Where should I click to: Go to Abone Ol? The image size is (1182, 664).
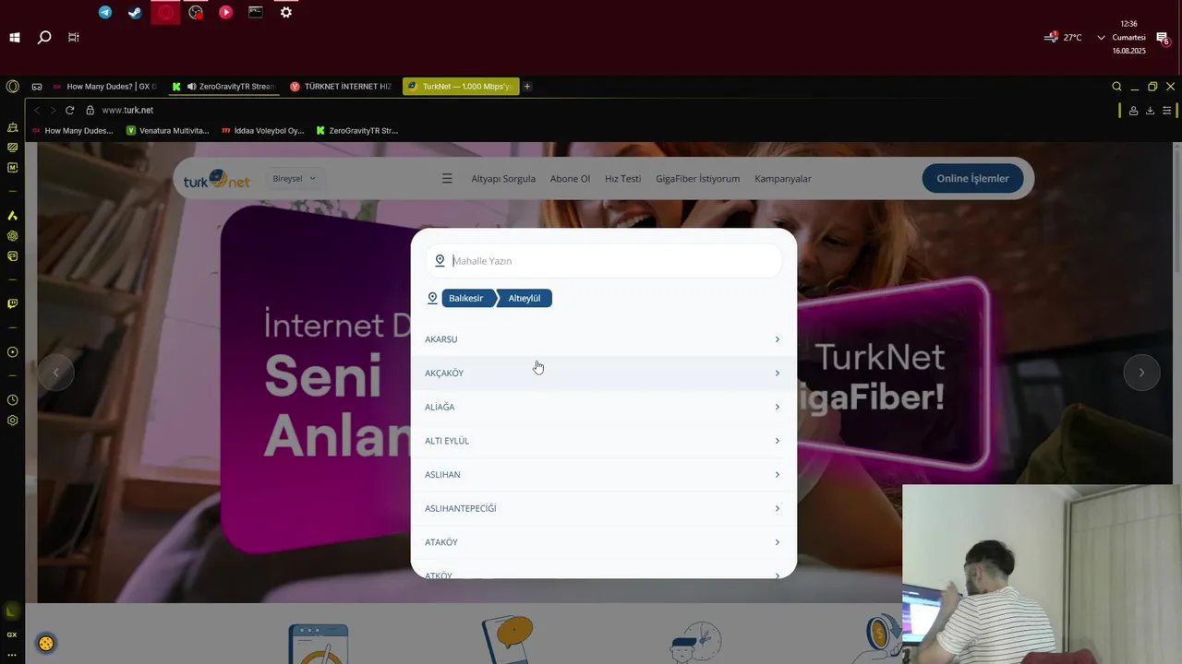pyautogui.click(x=570, y=179)
